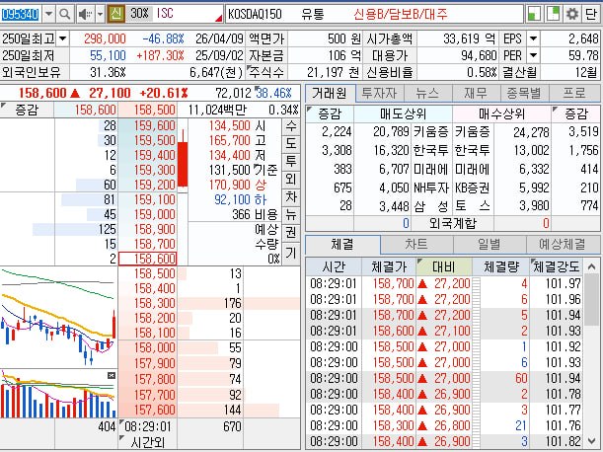603x452 pixels.
Task: Click the 신용B/담보B/대주 credit info text
Action: (x=401, y=14)
